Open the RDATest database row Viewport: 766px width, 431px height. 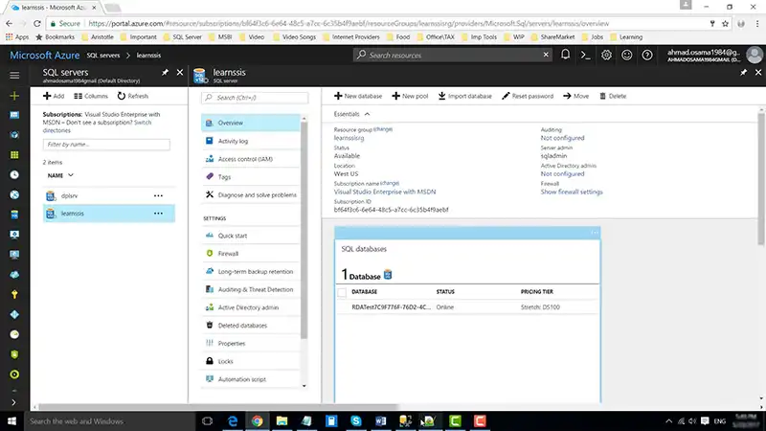(467, 307)
